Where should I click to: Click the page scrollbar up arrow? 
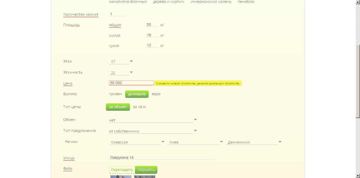358,2
